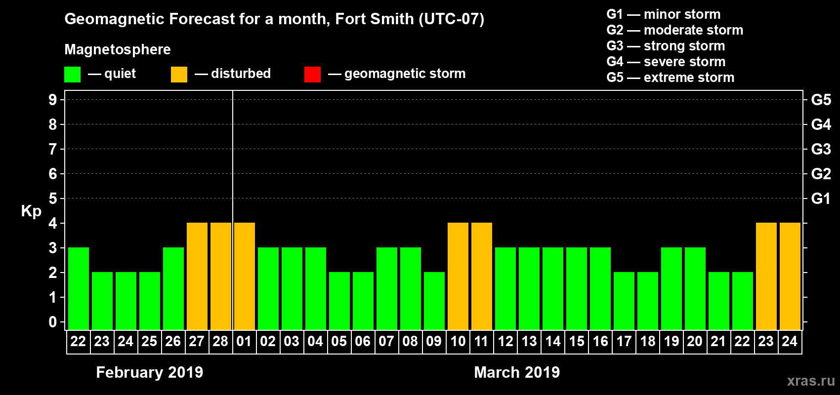Click the Kp axis value 0
840x395 pixels.
click(x=53, y=322)
